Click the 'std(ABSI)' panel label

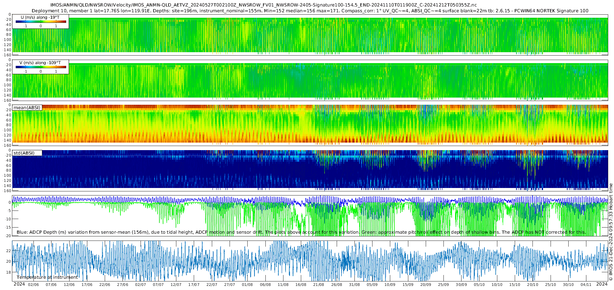24,153
